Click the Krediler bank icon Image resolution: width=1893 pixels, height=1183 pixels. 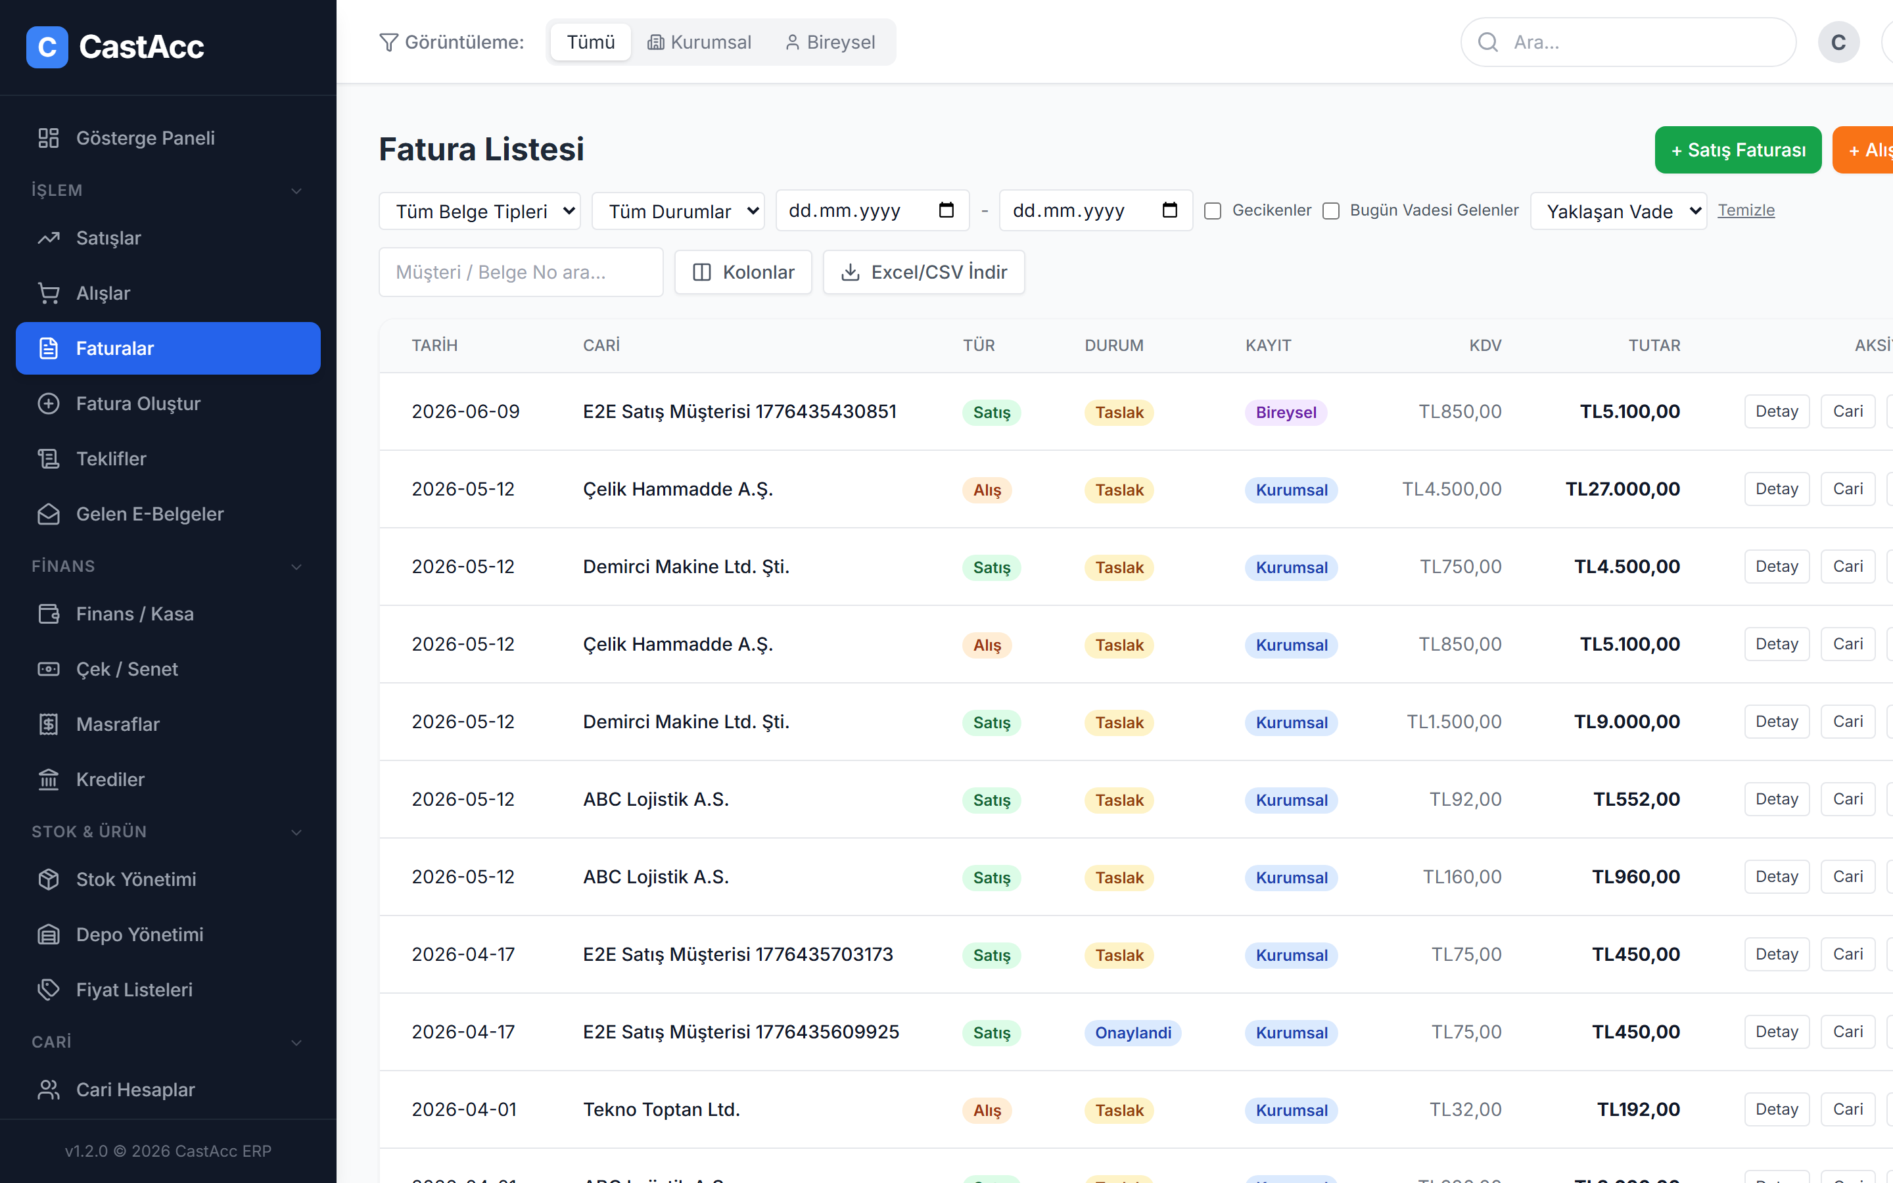click(49, 779)
